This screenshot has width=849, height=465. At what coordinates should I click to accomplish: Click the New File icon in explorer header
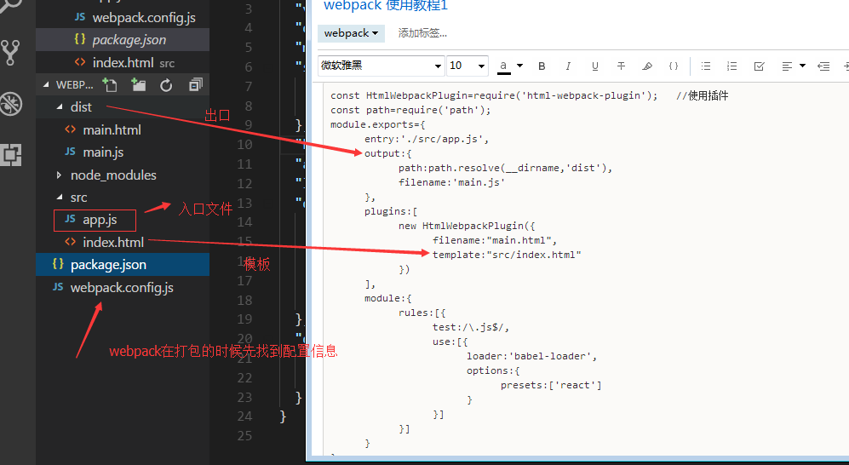click(109, 84)
